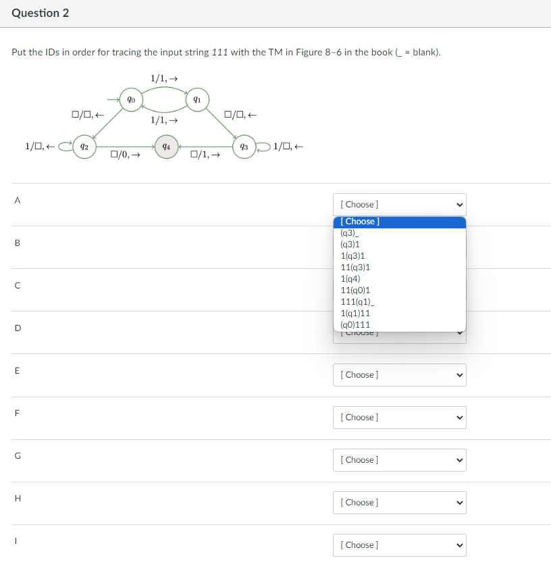Click the highlighted "[ Choose ]" entry
The height and width of the screenshot is (577, 551).
(359, 221)
